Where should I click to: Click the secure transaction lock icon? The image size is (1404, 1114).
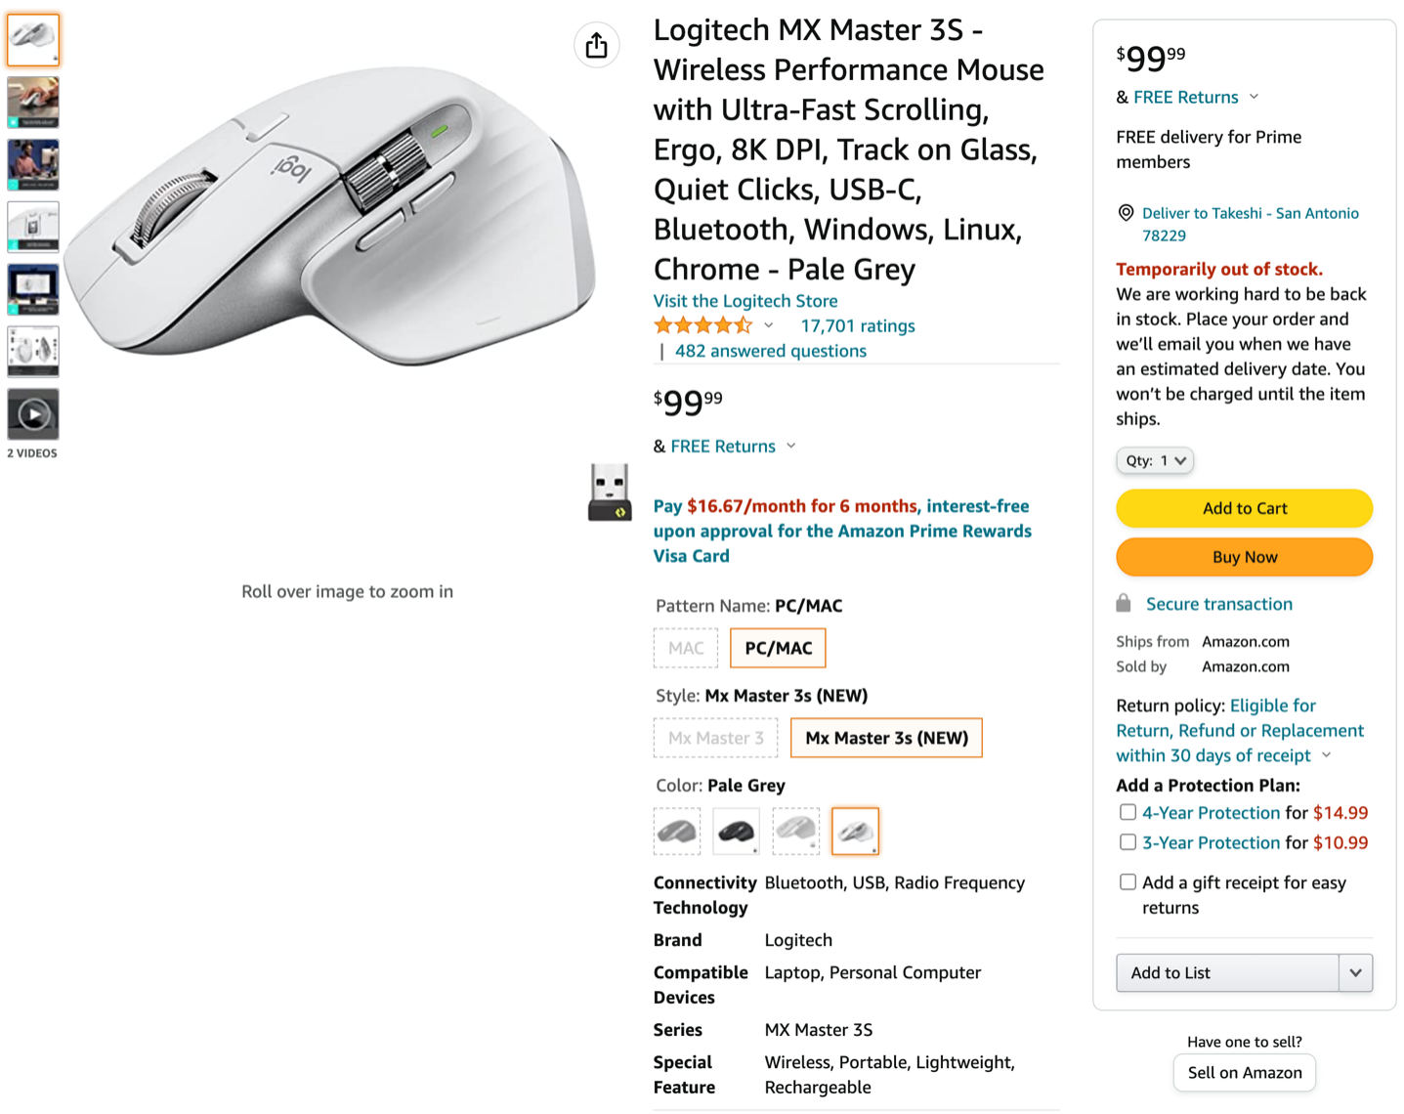(1124, 604)
